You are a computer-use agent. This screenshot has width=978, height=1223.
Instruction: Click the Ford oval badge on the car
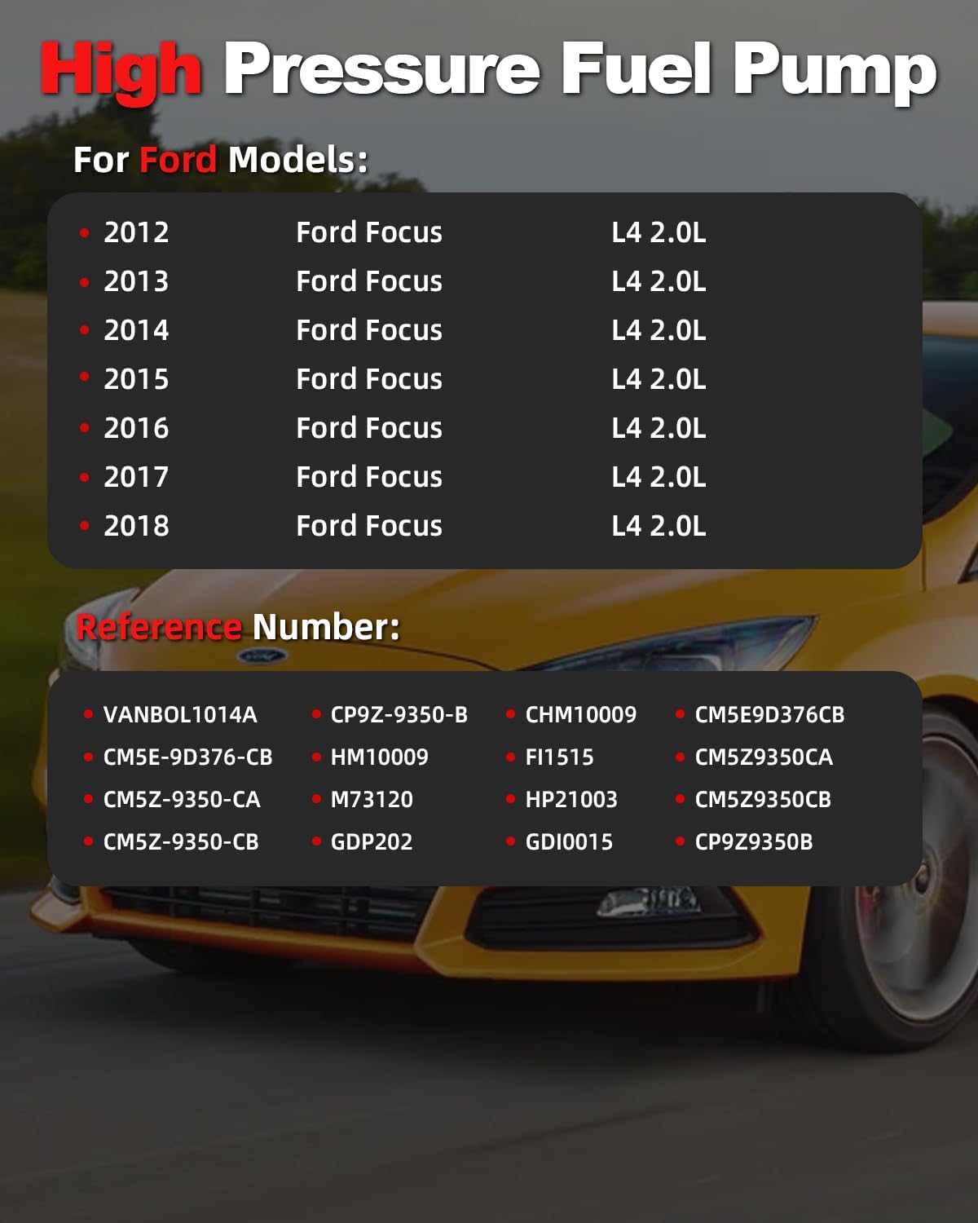[262, 656]
